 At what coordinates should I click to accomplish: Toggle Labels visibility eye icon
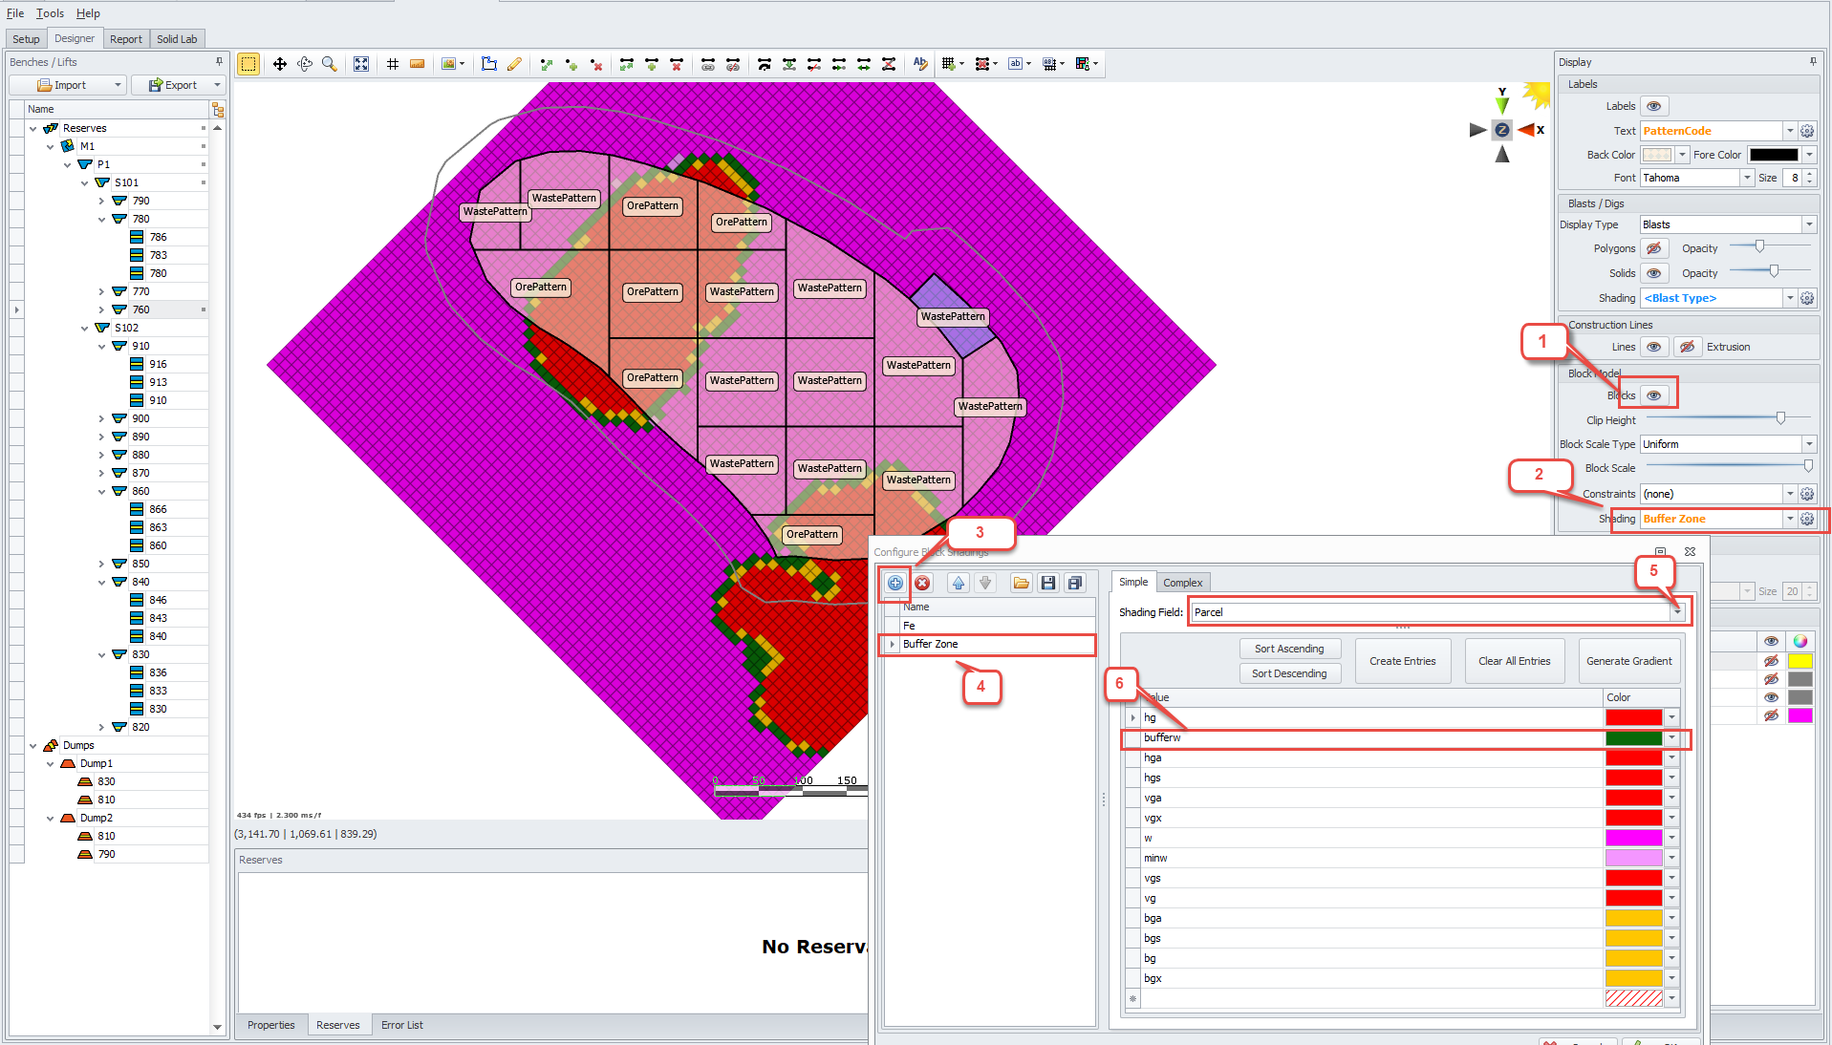tap(1654, 106)
